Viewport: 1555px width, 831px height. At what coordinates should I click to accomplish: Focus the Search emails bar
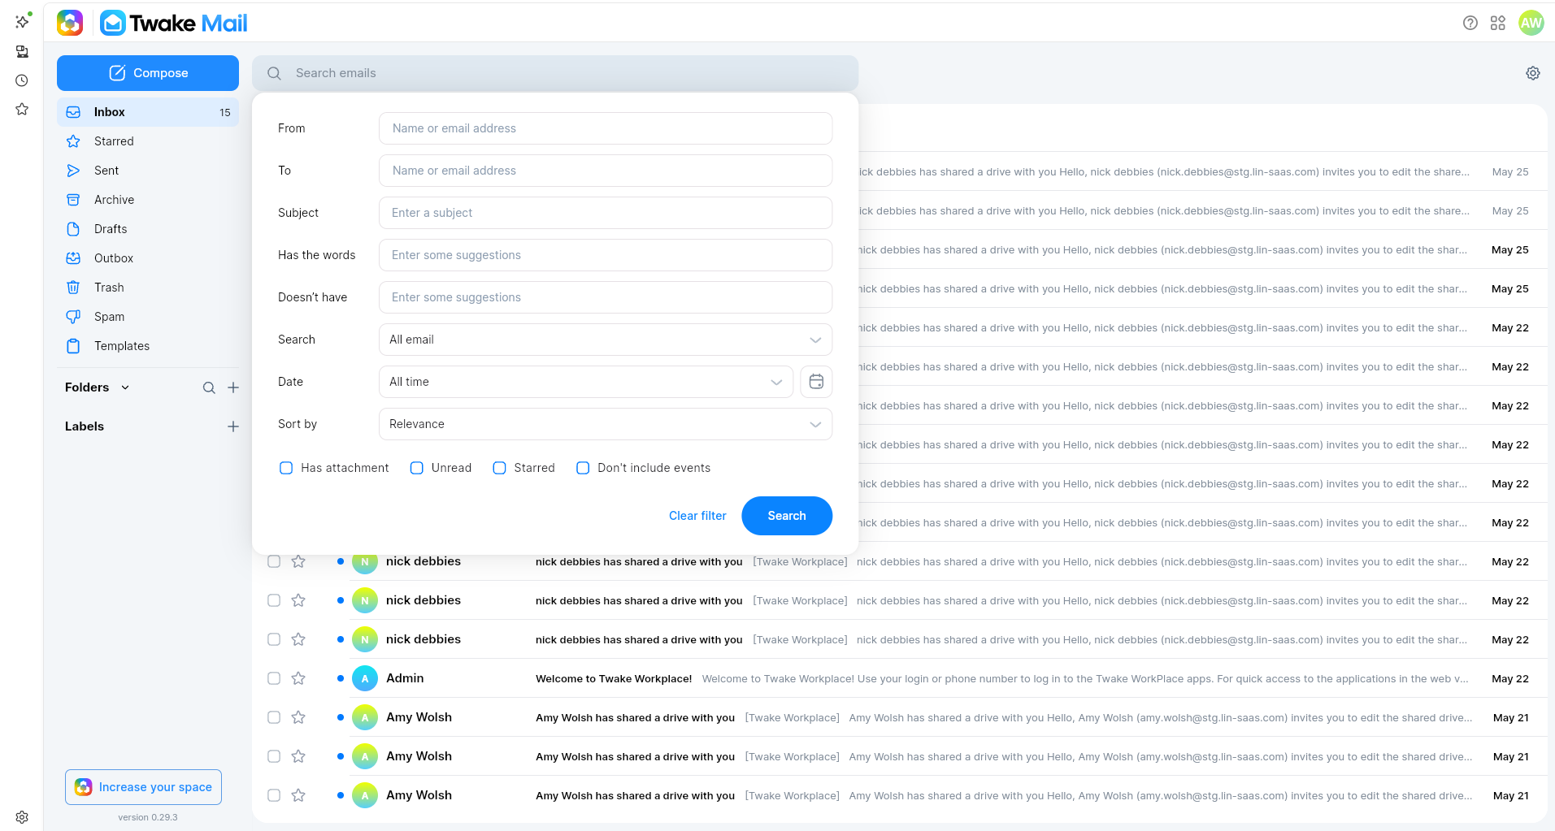click(555, 73)
